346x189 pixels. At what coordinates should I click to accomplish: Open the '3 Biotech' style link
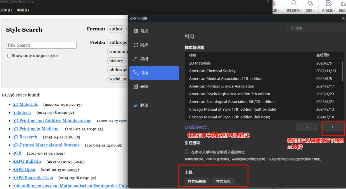coord(22,113)
